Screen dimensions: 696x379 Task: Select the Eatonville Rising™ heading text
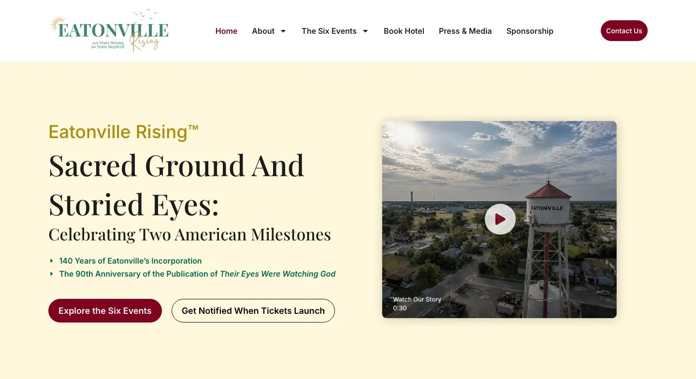124,132
